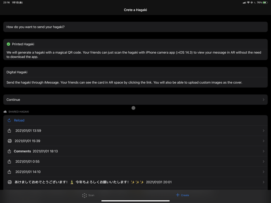Open hagaki dated 2021/01/01 15:39
This screenshot has height=203, width=271.
135,141
